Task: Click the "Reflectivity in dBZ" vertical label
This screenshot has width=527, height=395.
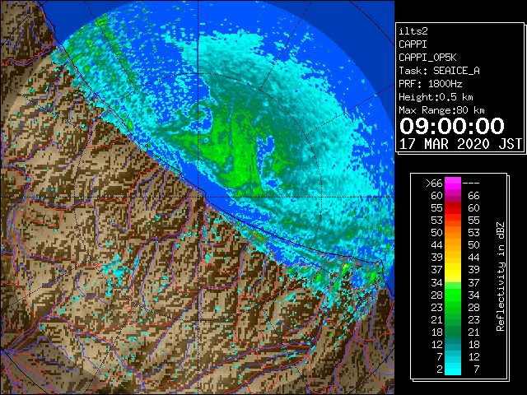Action: click(x=501, y=276)
